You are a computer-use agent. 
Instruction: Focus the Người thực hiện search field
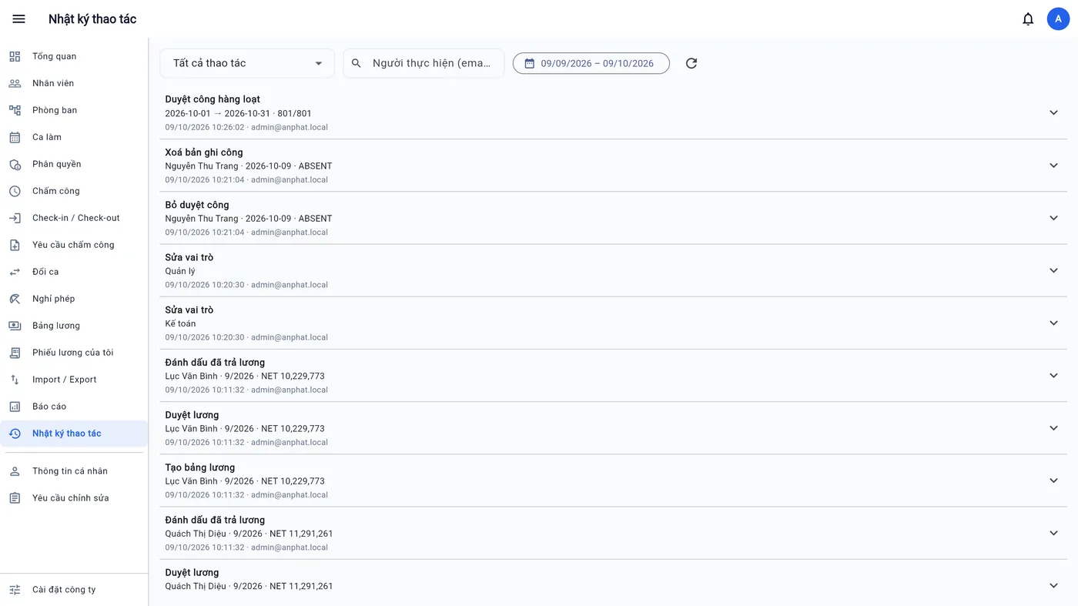(423, 63)
